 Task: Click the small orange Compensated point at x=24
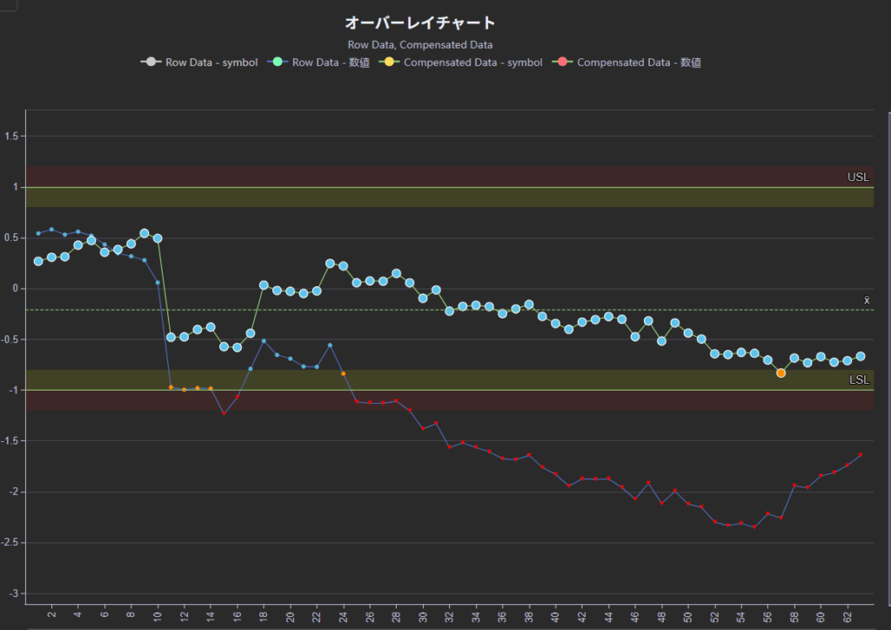pyautogui.click(x=344, y=373)
